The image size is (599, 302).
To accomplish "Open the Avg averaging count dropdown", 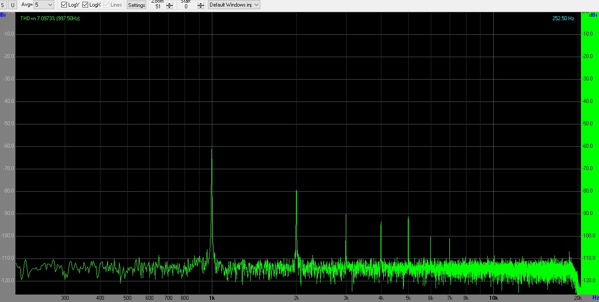I will click(x=44, y=5).
